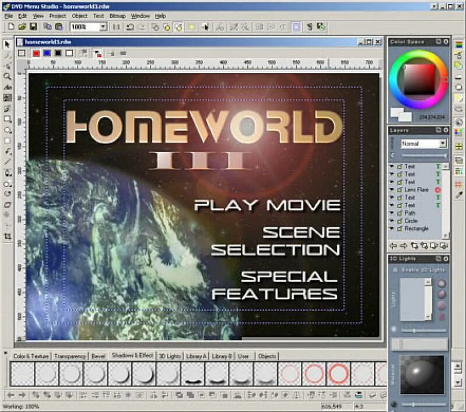Select the Text tool in the toolbox
This screenshot has width=466, height=412.
coord(8,87)
